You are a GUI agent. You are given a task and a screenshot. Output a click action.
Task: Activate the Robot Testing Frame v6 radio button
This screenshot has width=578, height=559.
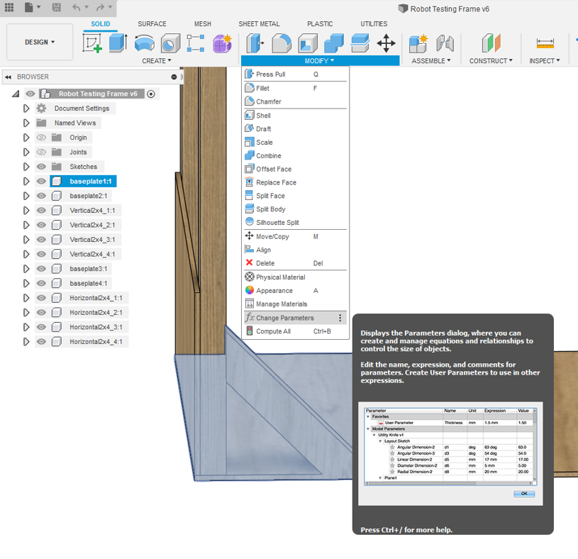click(x=151, y=94)
